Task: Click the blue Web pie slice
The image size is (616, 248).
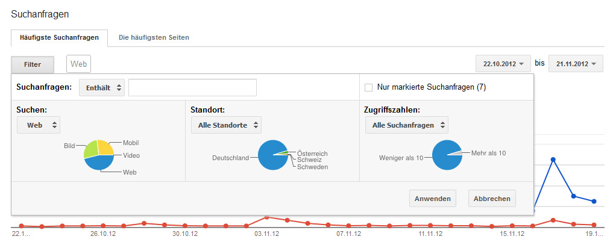Action: click(99, 163)
